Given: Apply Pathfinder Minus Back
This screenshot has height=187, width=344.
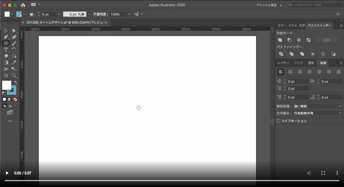Looking at the screenshot, I should tap(333, 54).
